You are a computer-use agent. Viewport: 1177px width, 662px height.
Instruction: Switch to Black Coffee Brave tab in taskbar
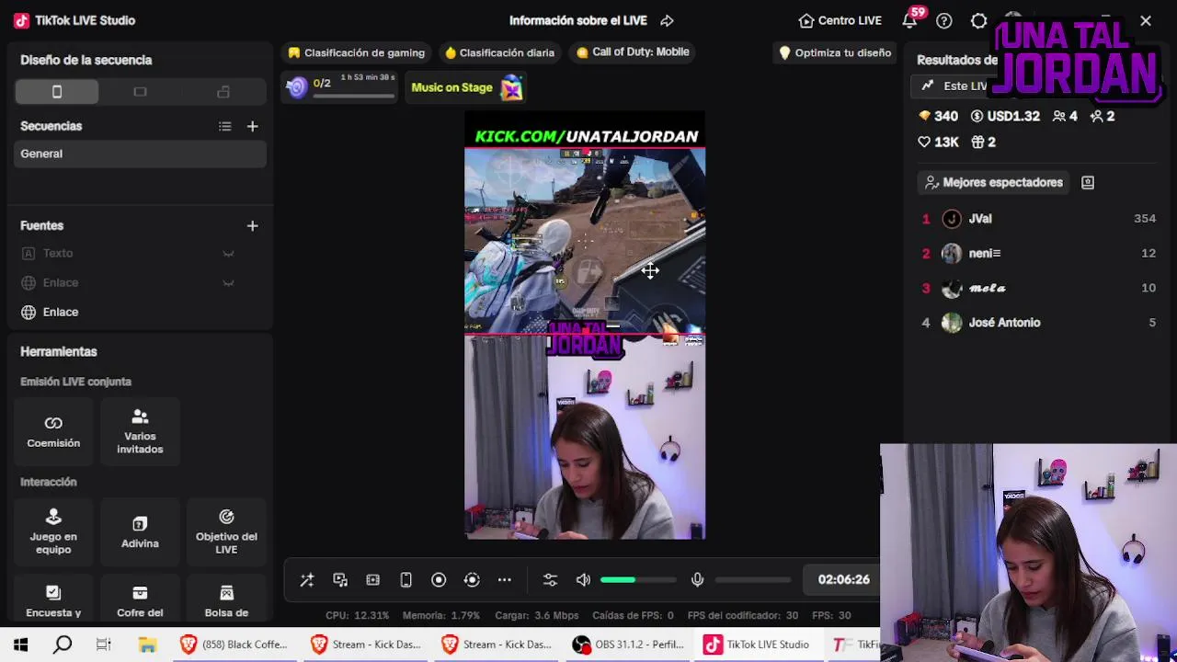[234, 645]
